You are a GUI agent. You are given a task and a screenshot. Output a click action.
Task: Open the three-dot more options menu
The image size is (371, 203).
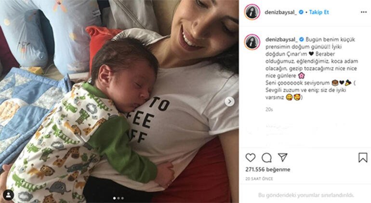coord(364,12)
